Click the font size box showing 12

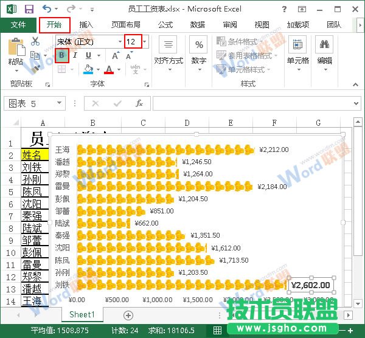click(133, 41)
